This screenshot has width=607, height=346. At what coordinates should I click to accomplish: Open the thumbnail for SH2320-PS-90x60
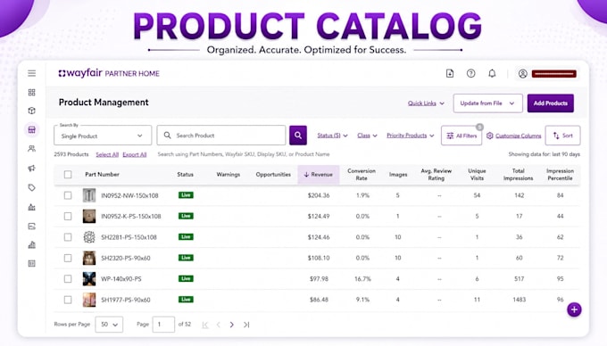89,258
